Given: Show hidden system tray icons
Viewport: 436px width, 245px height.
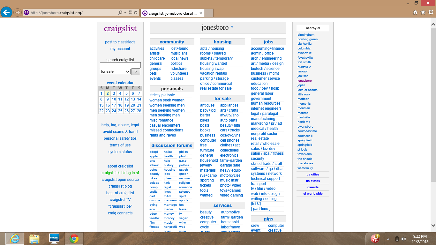Looking at the screenshot, I should pos(388,239).
